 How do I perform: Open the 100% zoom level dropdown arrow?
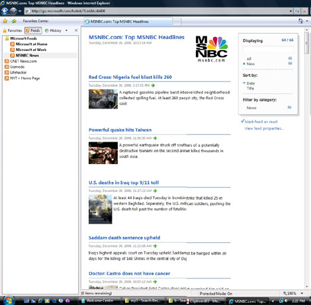tap(302, 293)
